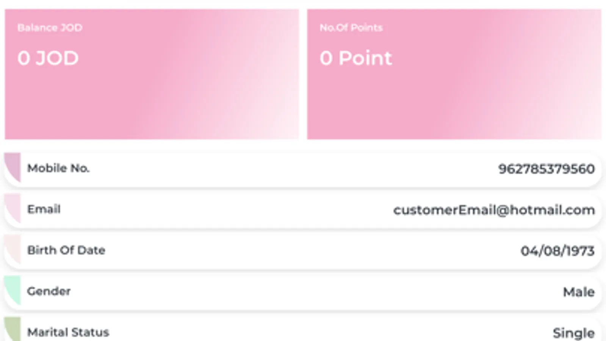Select the Male gender value

[579, 292]
